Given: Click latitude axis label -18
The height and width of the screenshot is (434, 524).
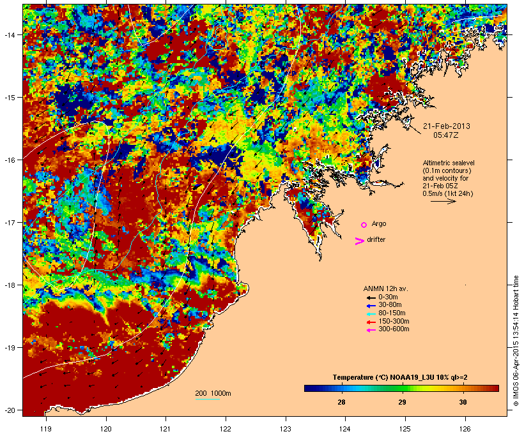Looking at the screenshot, I should [9, 285].
